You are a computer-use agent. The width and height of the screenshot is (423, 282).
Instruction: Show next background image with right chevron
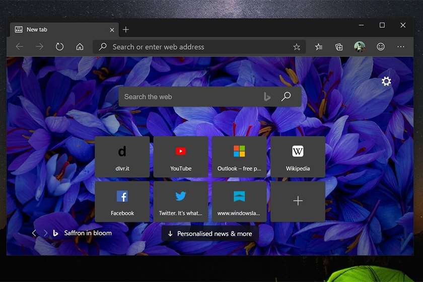pyautogui.click(x=45, y=233)
